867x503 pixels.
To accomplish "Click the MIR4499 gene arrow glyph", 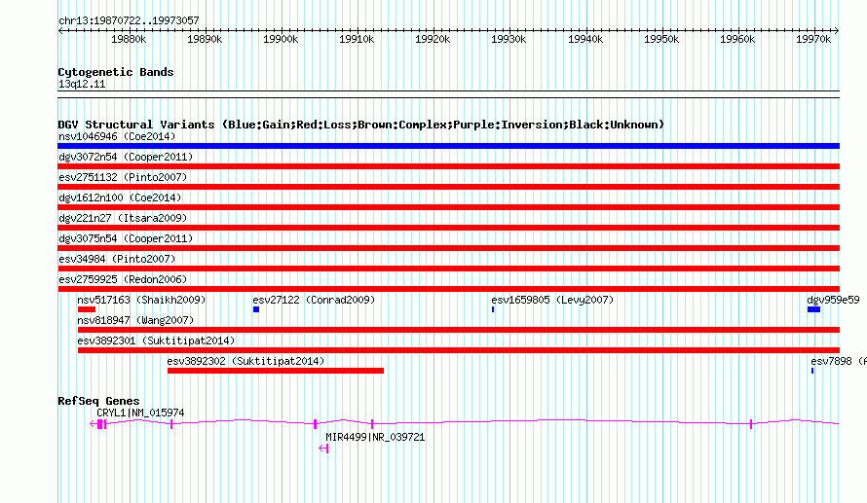I will 323,449.
